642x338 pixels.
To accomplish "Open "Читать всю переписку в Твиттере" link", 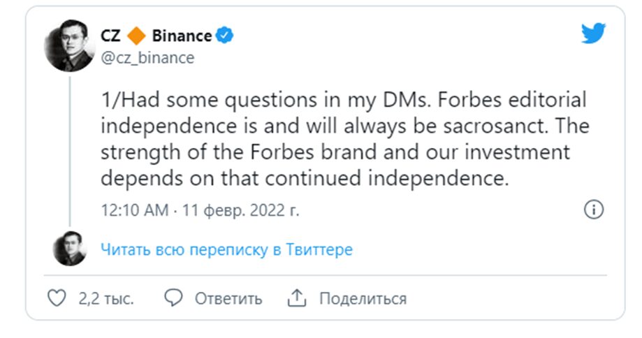I will (226, 249).
